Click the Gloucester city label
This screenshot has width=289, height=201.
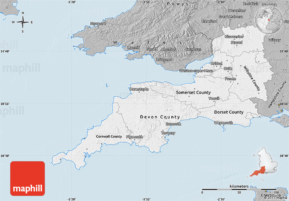click(x=234, y=37)
